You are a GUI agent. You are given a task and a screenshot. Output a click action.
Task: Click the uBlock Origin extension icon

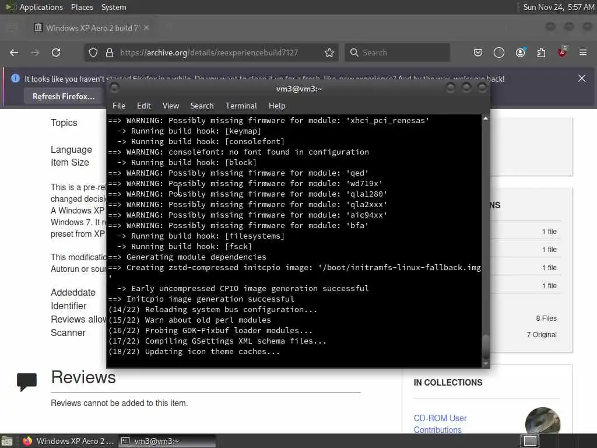(562, 52)
